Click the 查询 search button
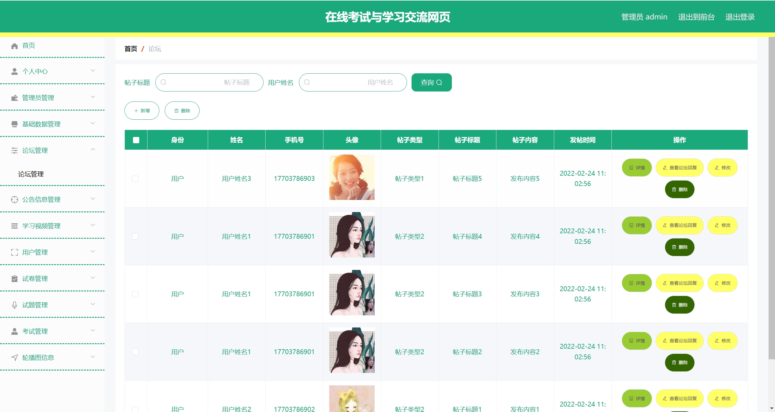775x412 pixels. [x=432, y=82]
